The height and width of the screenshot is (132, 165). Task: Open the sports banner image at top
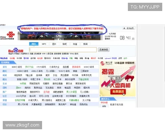tap(60, 36)
